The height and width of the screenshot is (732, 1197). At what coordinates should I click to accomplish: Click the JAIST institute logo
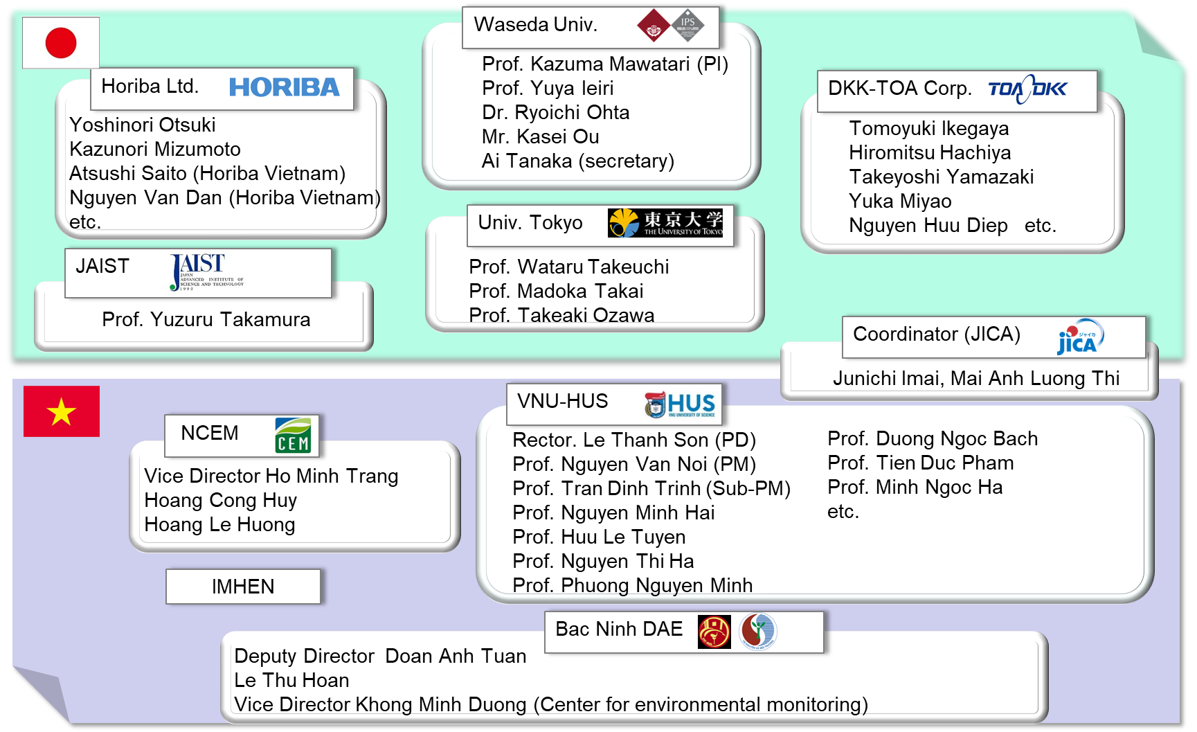pyautogui.click(x=206, y=271)
